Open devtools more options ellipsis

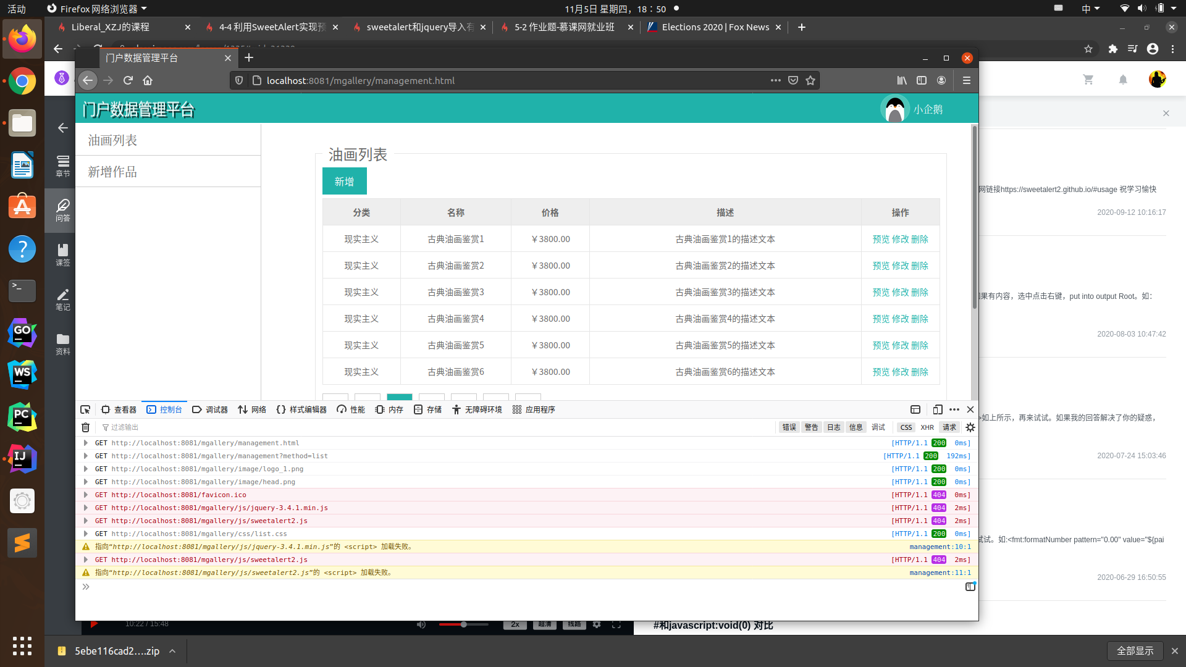point(954,409)
